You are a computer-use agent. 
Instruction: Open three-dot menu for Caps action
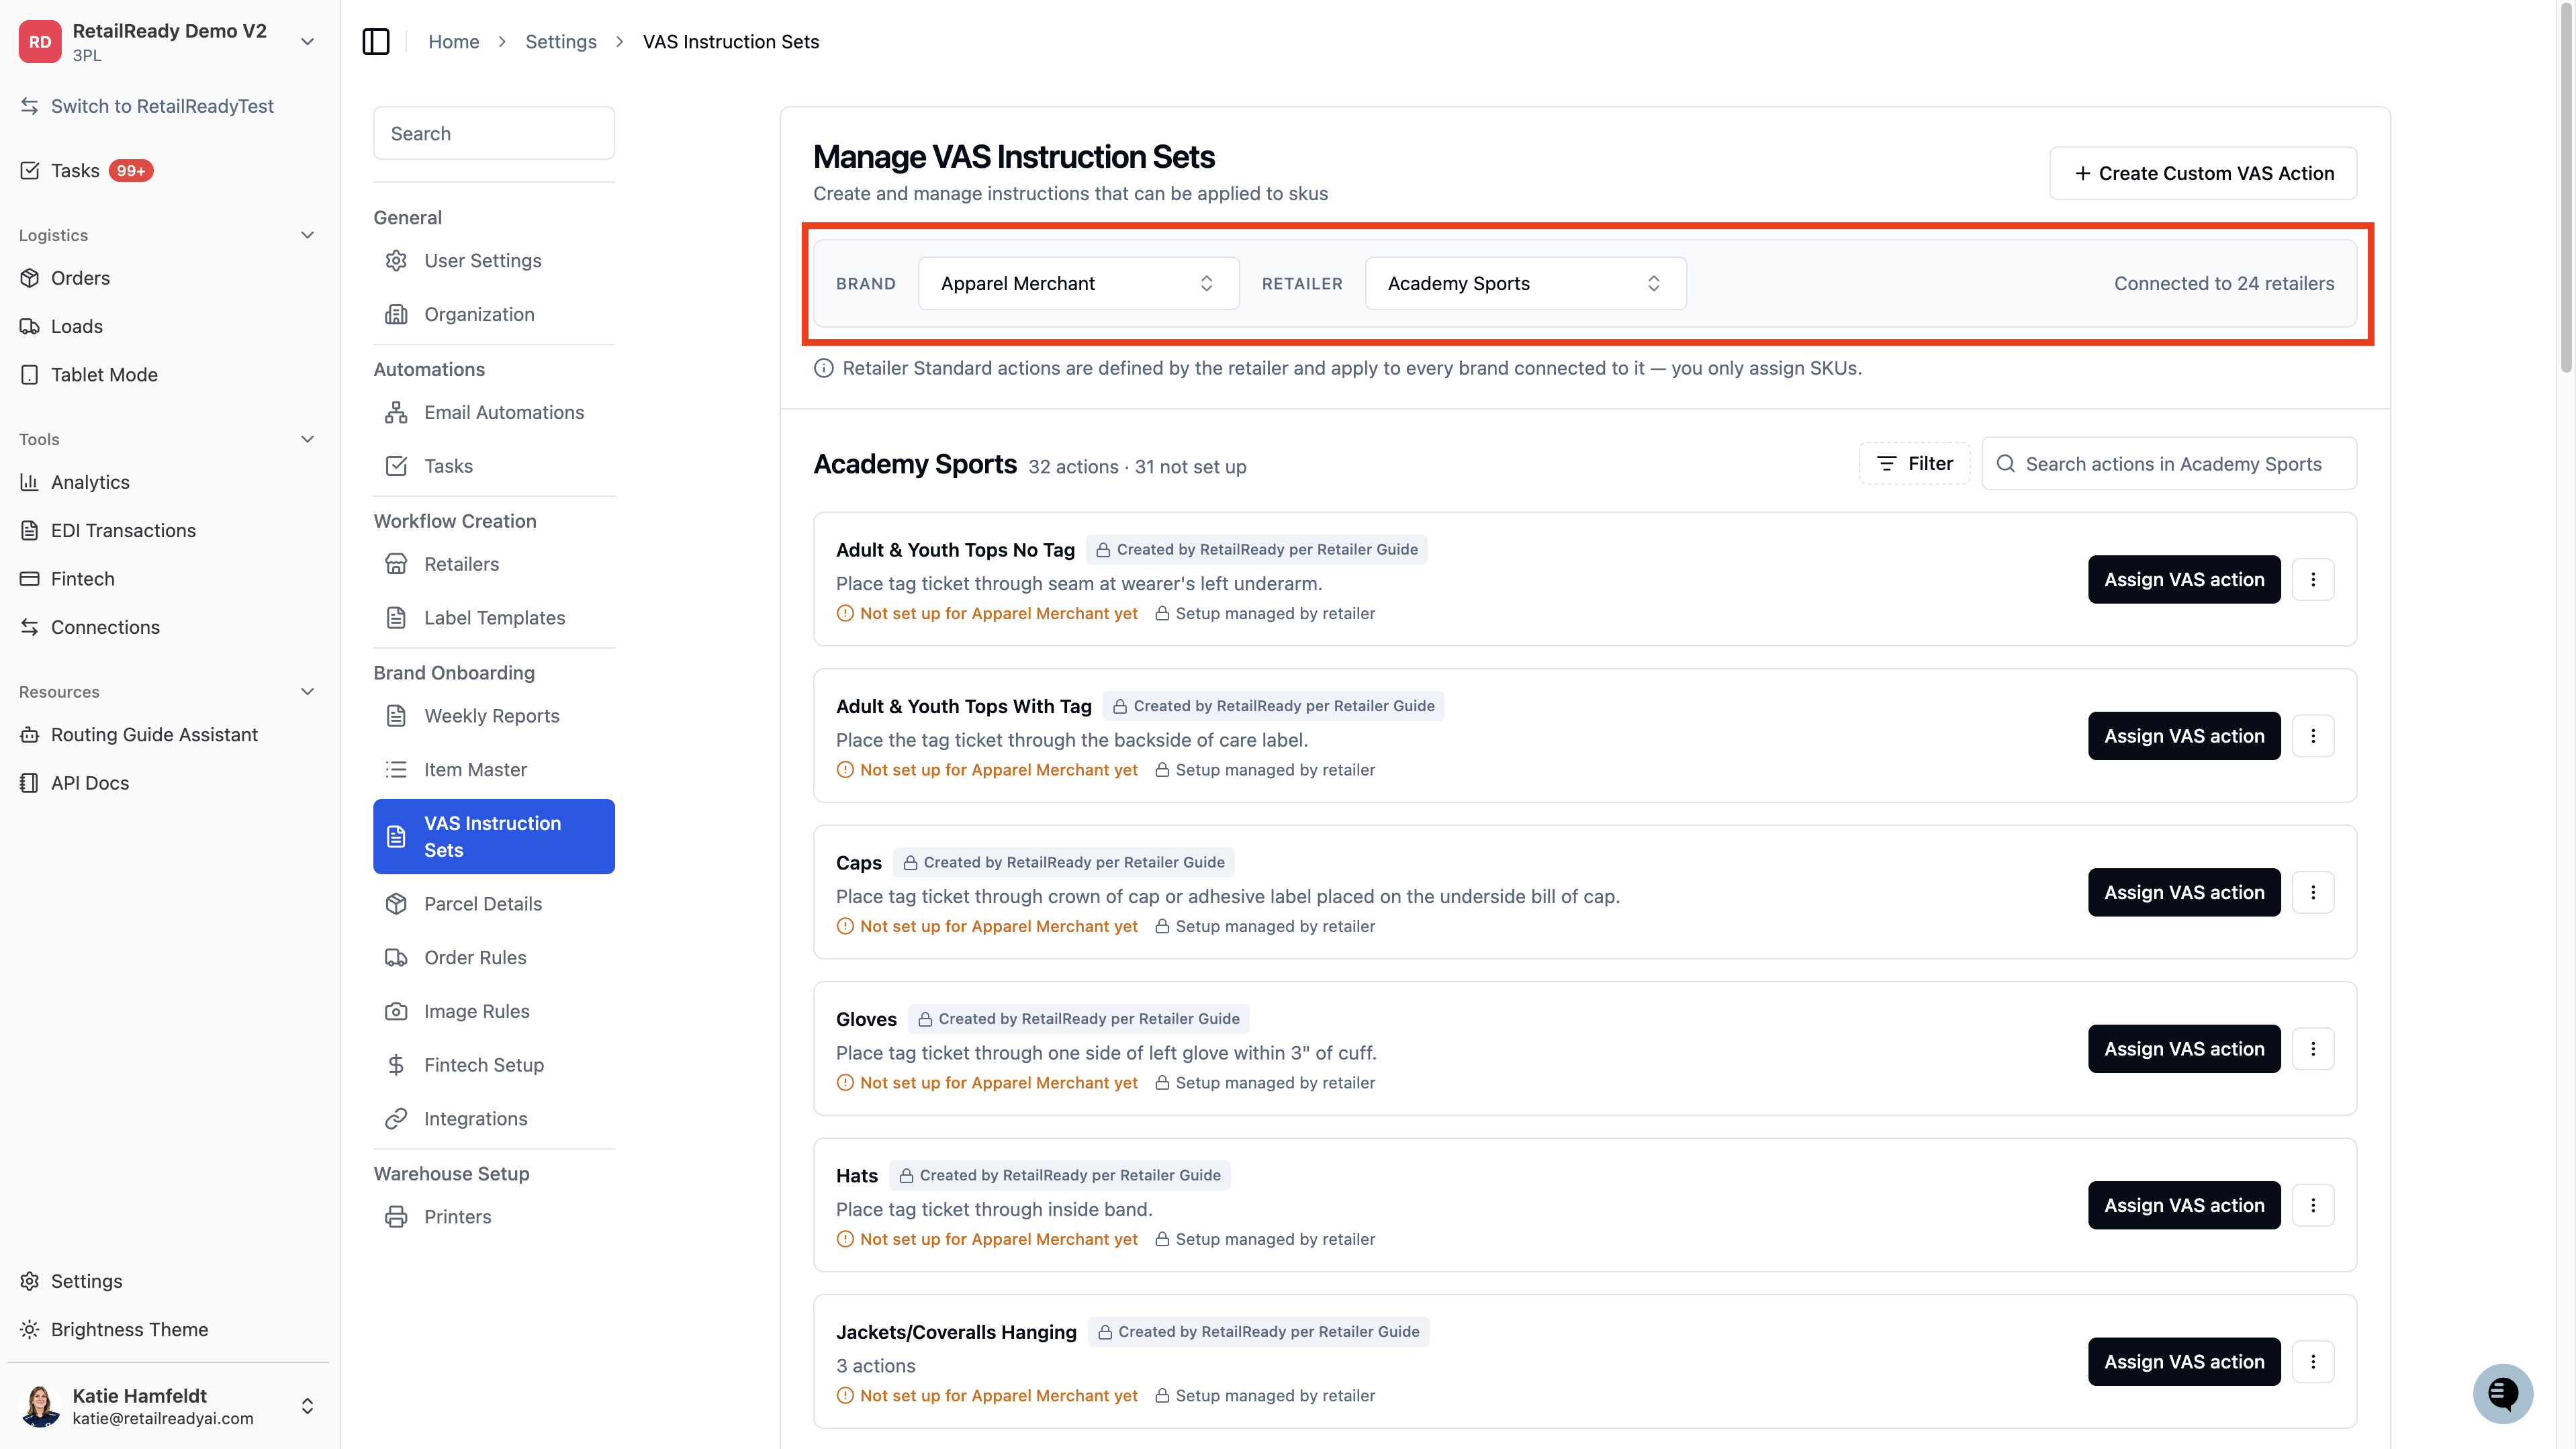pyautogui.click(x=2313, y=892)
